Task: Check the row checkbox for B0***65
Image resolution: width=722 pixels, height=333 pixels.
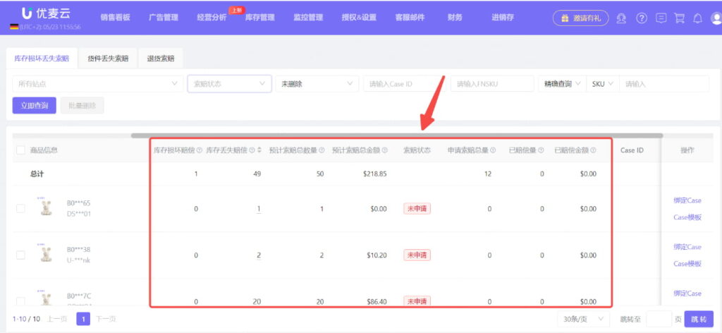Action: pyautogui.click(x=20, y=208)
